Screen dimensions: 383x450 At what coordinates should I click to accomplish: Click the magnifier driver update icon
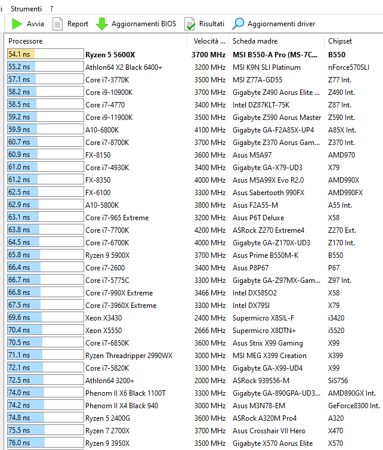click(x=238, y=24)
